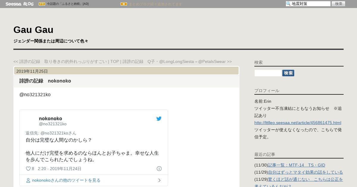This screenshot has width=357, height=187.
Task: Open 自分はずっとマタイ効果の話をしている article
Action: [306, 172]
